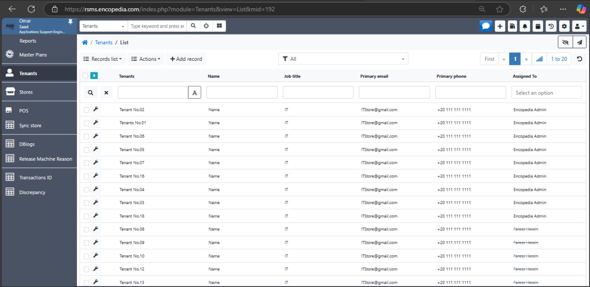Toggle the crossed-out eye visibility button
The height and width of the screenshot is (287, 590).
565,42
